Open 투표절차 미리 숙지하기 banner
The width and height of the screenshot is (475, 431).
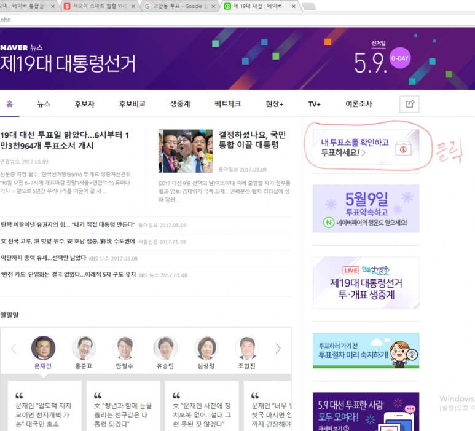366,350
